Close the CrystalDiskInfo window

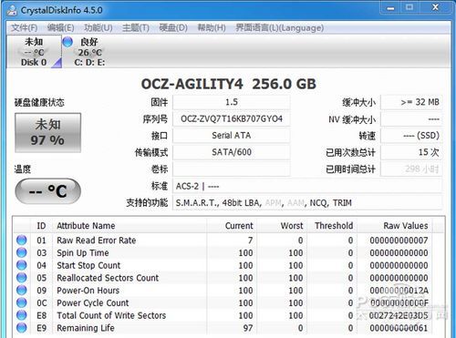point(435,8)
